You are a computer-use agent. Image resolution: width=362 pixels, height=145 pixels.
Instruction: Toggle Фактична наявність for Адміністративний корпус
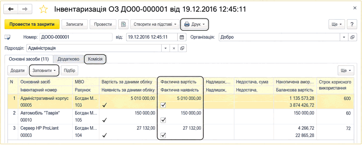(163, 105)
